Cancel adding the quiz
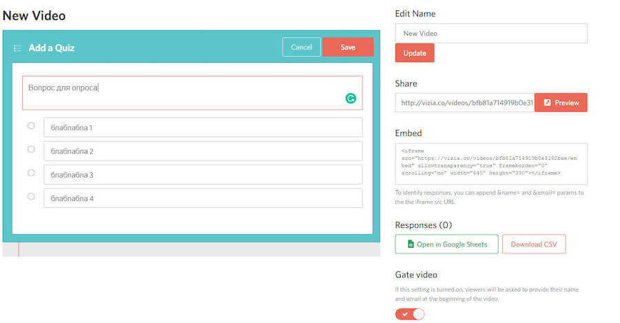 tap(301, 47)
